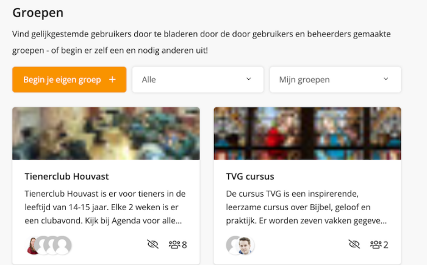
Task: Open the Tienerclub Houvast cover image
Action: click(106, 133)
